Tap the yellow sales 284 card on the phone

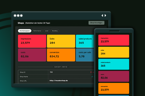coord(114,52)
